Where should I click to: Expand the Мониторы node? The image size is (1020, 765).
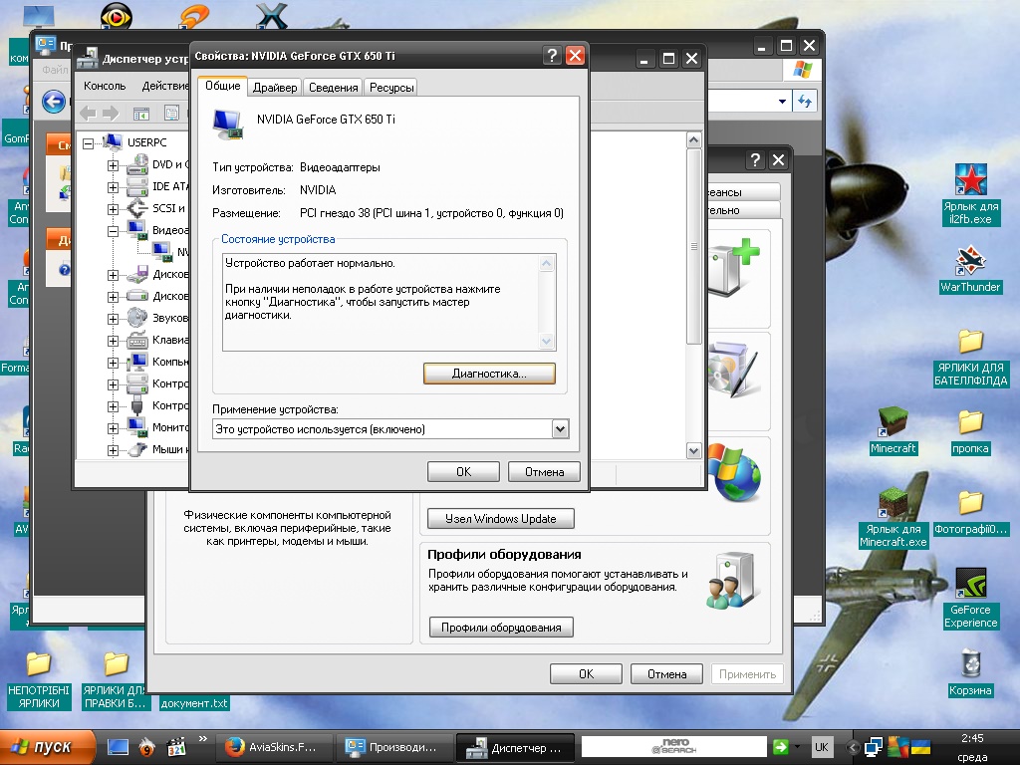point(113,428)
